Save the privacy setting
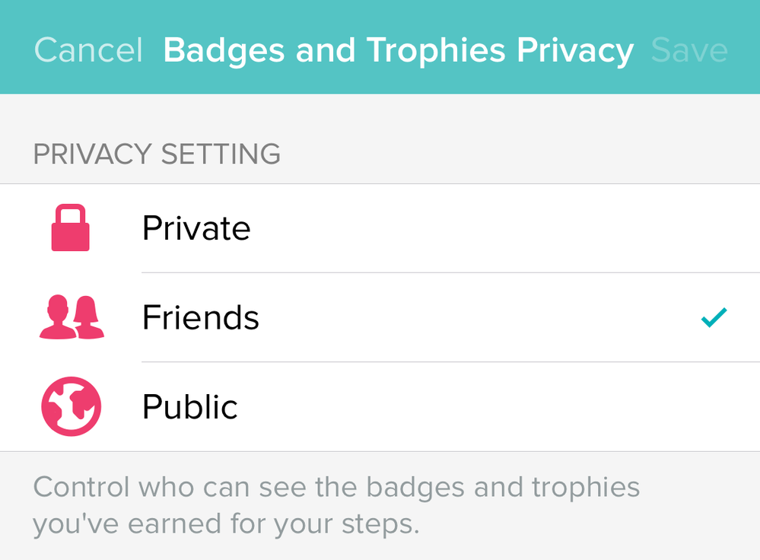 pos(689,50)
